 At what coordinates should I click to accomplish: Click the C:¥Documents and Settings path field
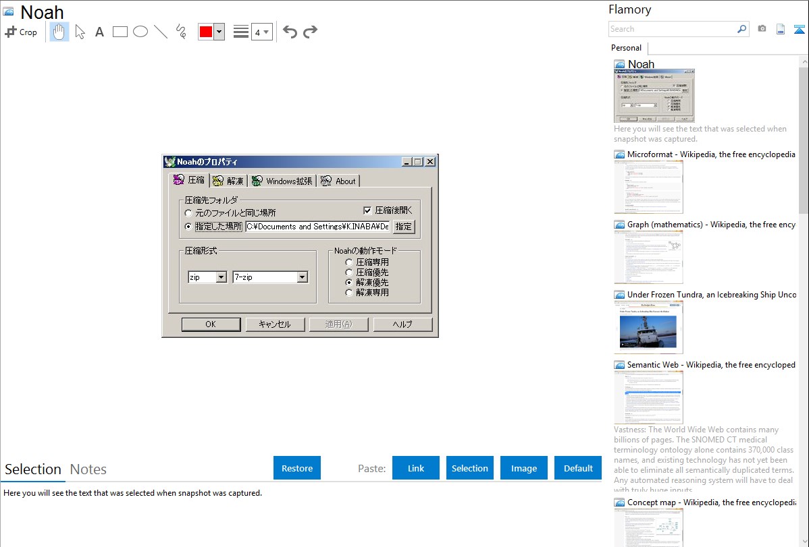[x=317, y=227]
